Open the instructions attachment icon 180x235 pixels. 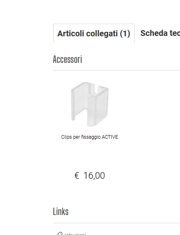pos(60,233)
